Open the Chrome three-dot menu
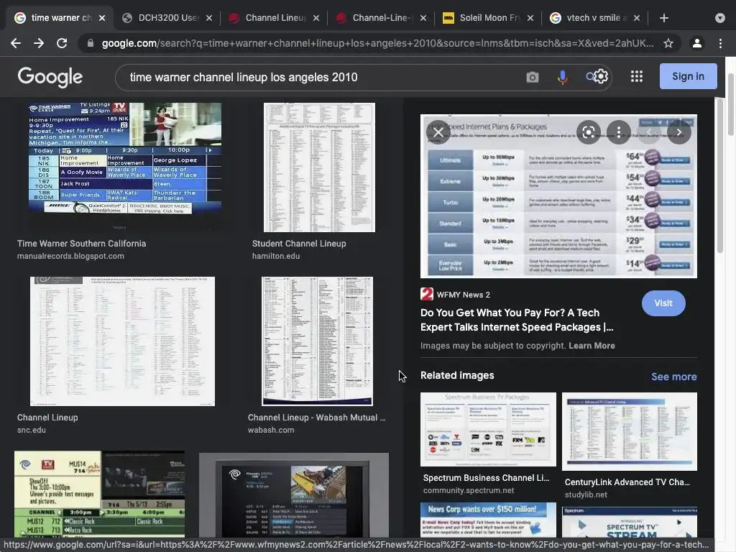Screen dimensions: 736x552 [720, 43]
